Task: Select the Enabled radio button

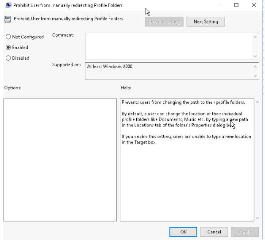Action: pos(8,47)
